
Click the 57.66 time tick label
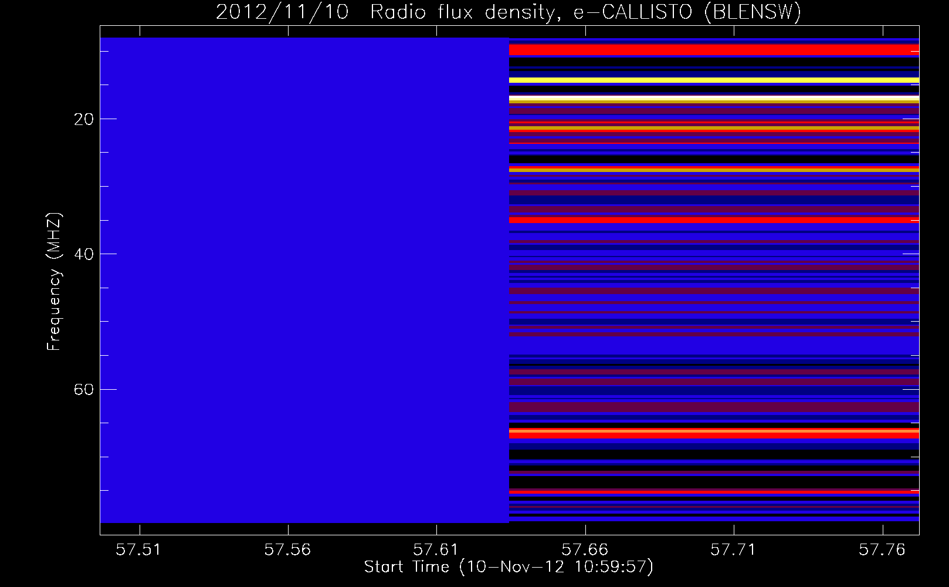(x=585, y=550)
